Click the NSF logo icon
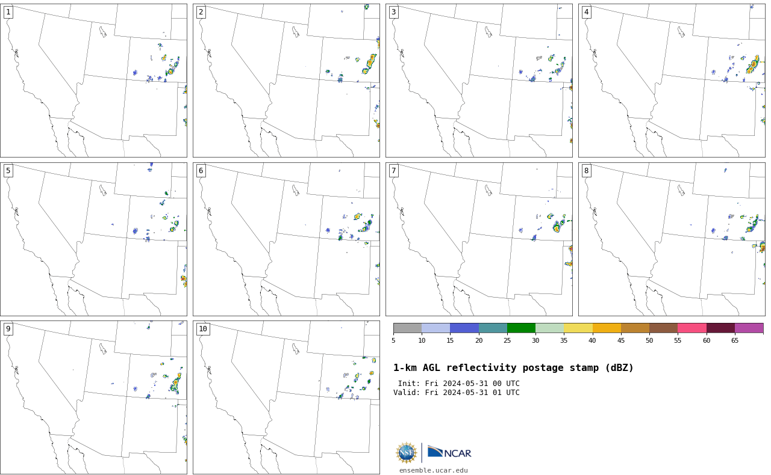Image resolution: width=771 pixels, height=475 pixels. pyautogui.click(x=407, y=453)
